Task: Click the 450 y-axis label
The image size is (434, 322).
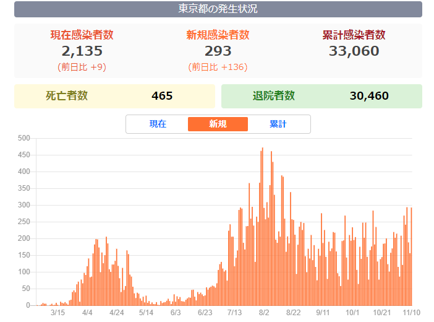Action: tap(24, 155)
